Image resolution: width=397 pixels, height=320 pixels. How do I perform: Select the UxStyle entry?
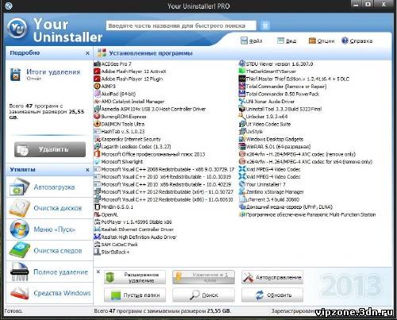(x=251, y=132)
